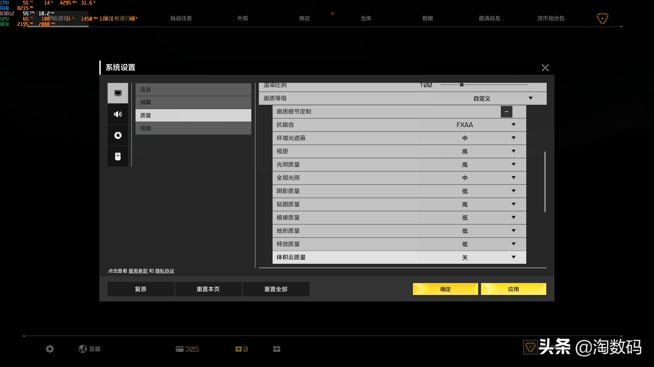The width and height of the screenshot is (654, 367).
Task: Select the third sidebar settings category icon
Action: coord(118,135)
